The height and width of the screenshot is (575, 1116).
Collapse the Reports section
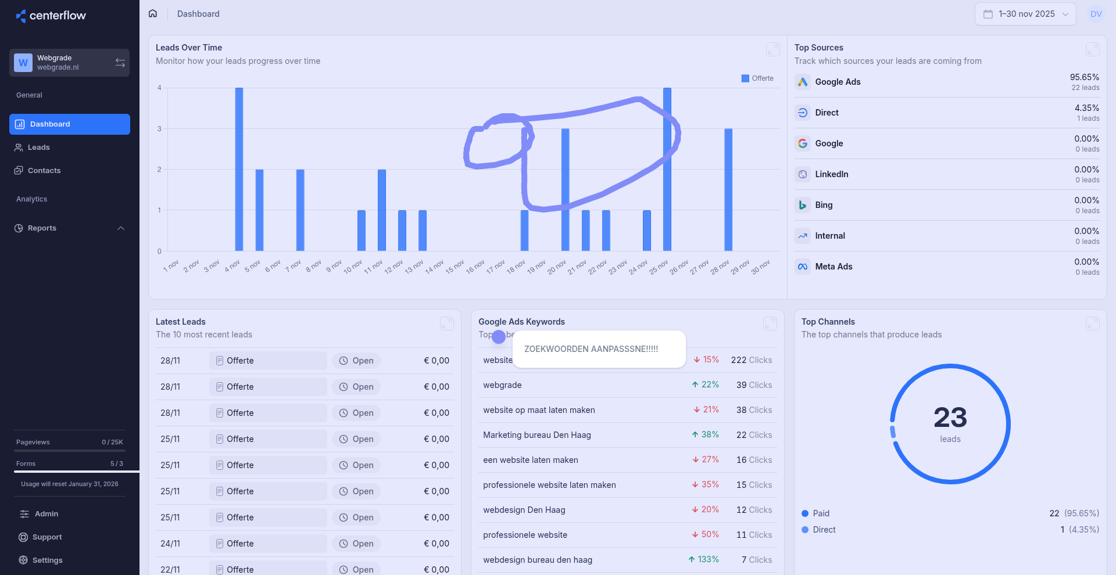click(121, 228)
